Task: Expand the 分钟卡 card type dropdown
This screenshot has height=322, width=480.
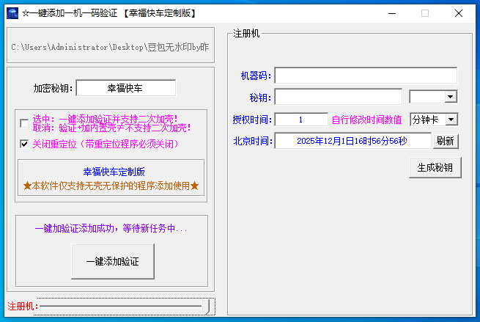Action: (451, 119)
